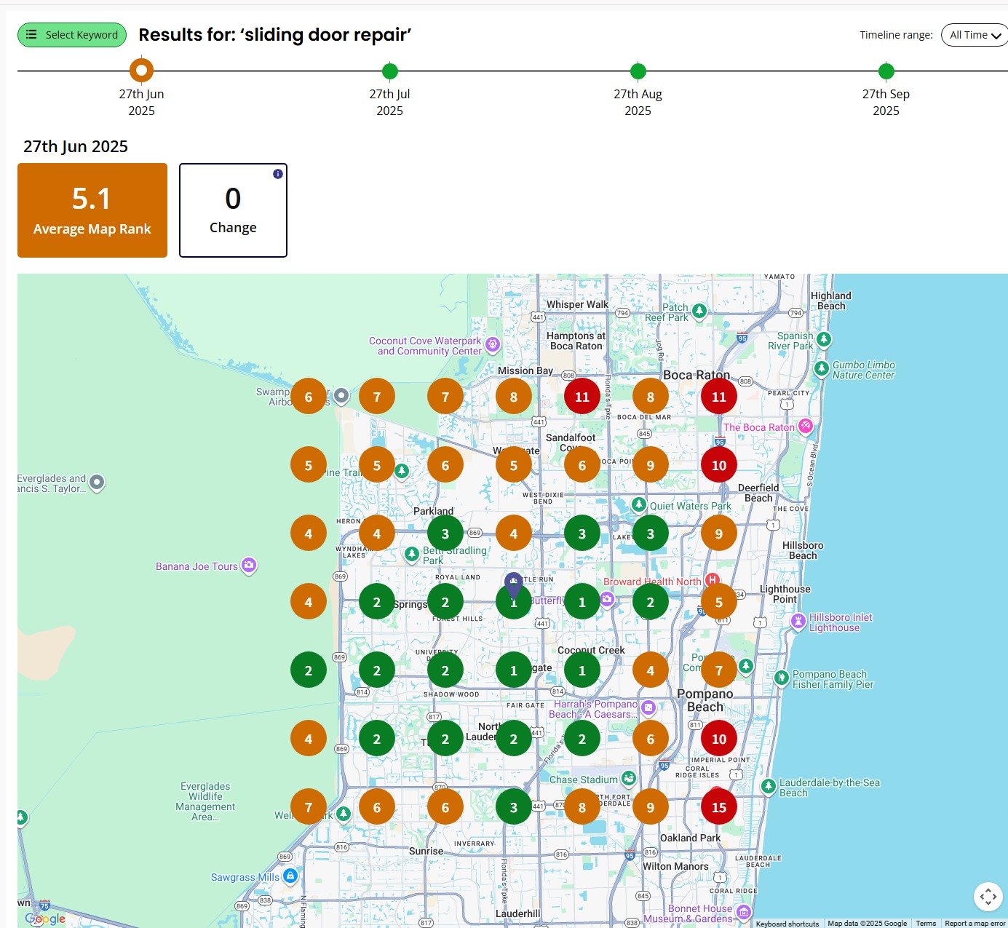The width and height of the screenshot is (1008, 928).
Task: Click the blue business location pin
Action: click(514, 583)
